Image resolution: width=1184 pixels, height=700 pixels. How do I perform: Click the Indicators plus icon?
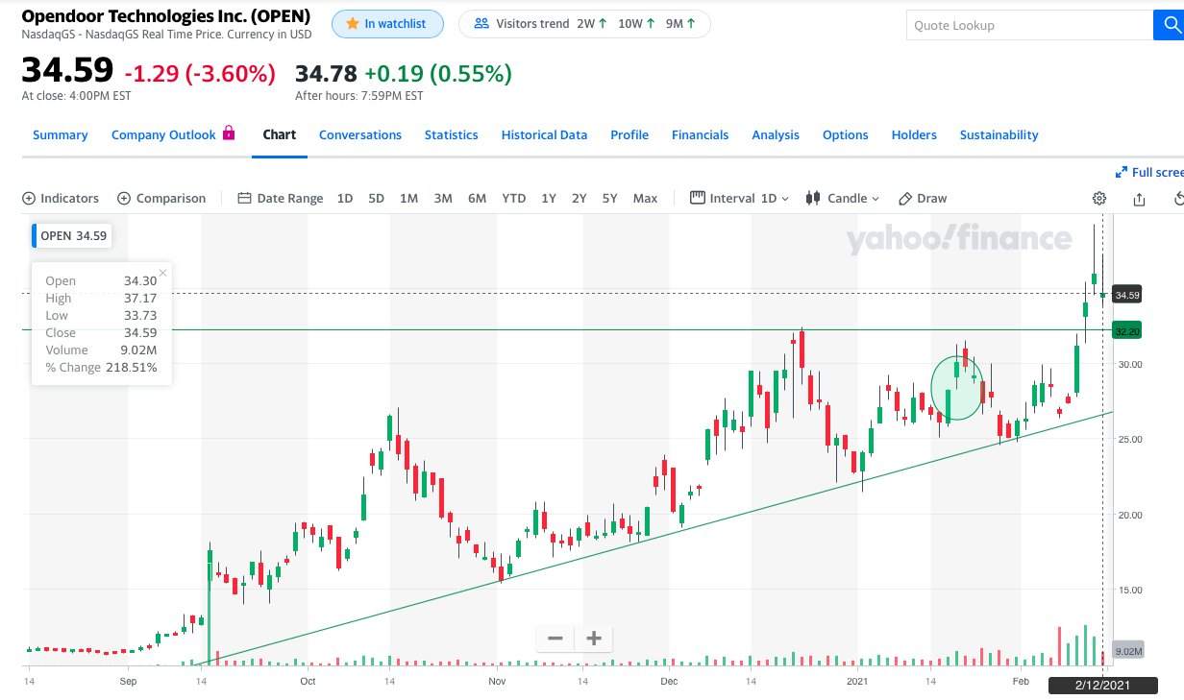click(x=28, y=199)
